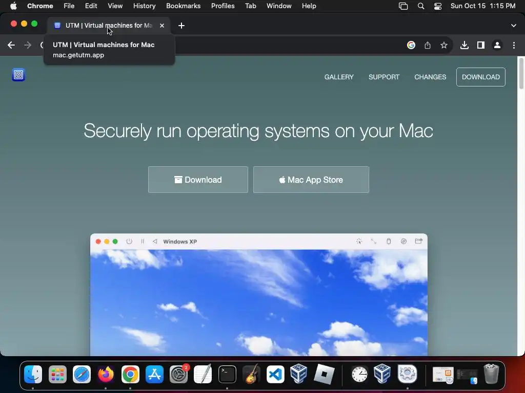This screenshot has width=525, height=393.
Task: Open Control Center in the menu bar
Action: [438, 6]
